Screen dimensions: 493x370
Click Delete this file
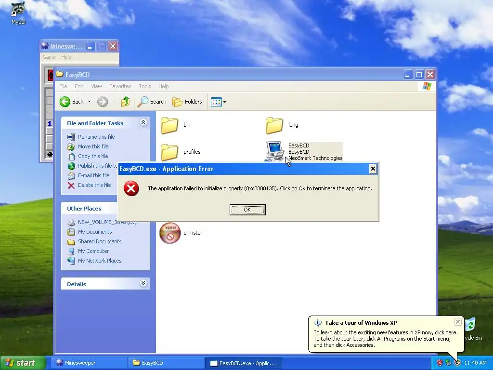(94, 185)
